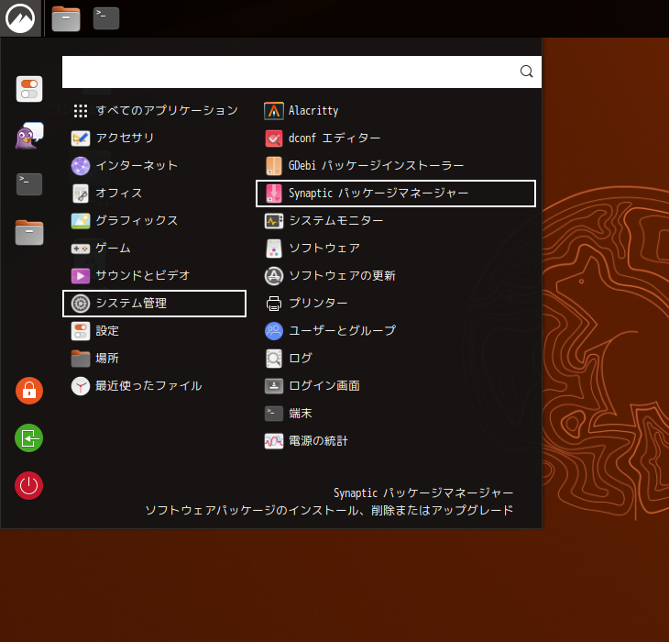Launch Synaptic パッケージマネージャー
This screenshot has height=642, width=669.
point(396,194)
